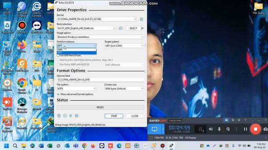The image size is (268, 150).
Task: Click the Save drive image icon
Action: pyautogui.click(x=142, y=19)
